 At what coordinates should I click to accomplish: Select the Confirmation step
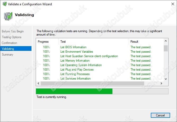pyautogui.click(x=9, y=43)
